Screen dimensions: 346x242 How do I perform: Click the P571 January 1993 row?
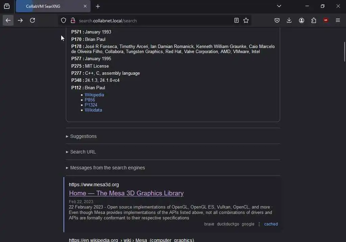point(91,32)
